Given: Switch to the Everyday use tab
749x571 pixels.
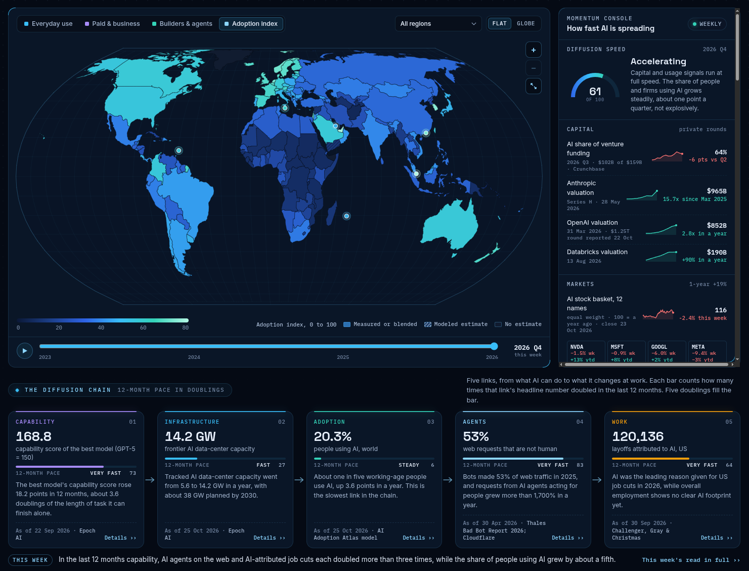Looking at the screenshot, I should point(49,24).
